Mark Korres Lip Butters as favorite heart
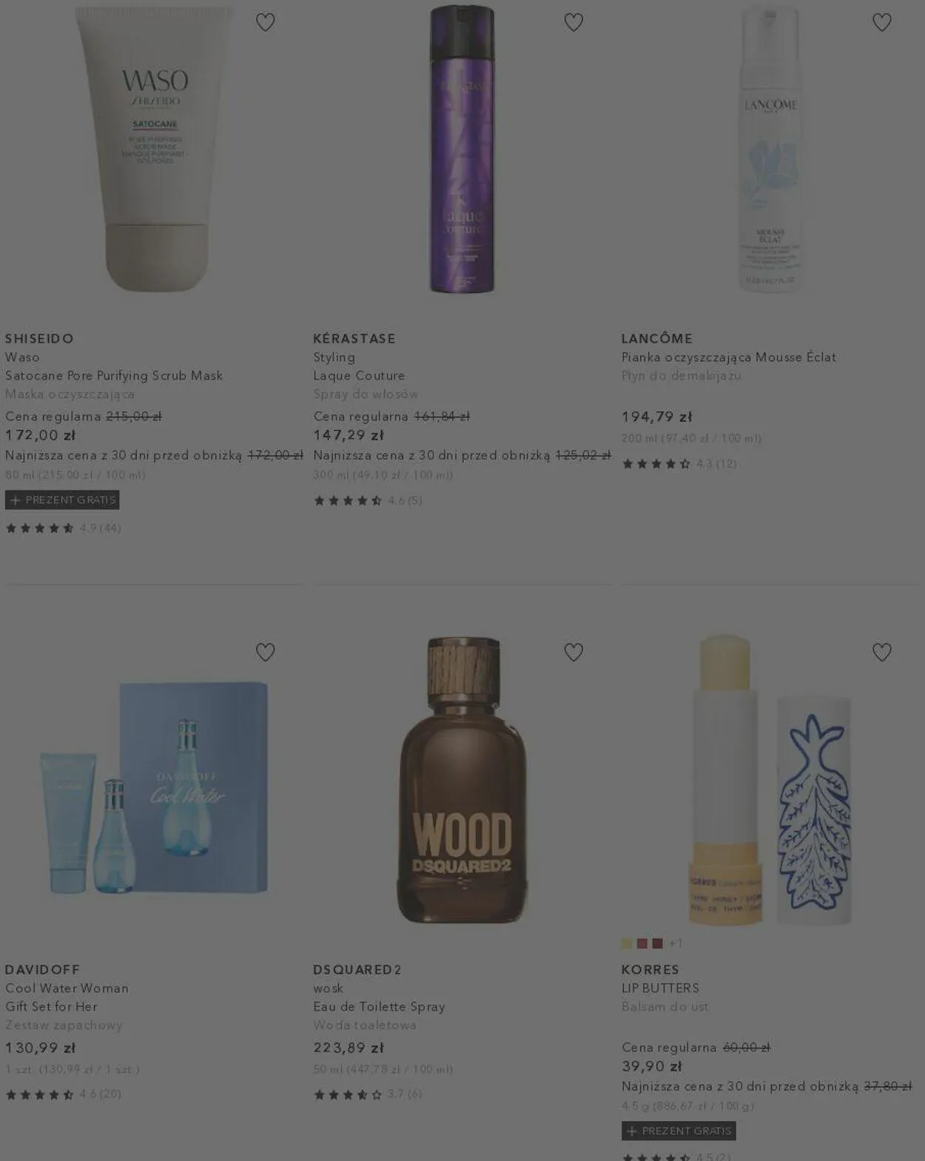The height and width of the screenshot is (1161, 925). pos(882,652)
